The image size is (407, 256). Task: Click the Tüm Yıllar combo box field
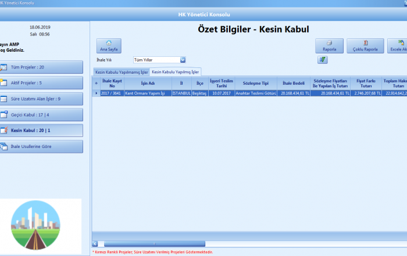tap(156, 59)
